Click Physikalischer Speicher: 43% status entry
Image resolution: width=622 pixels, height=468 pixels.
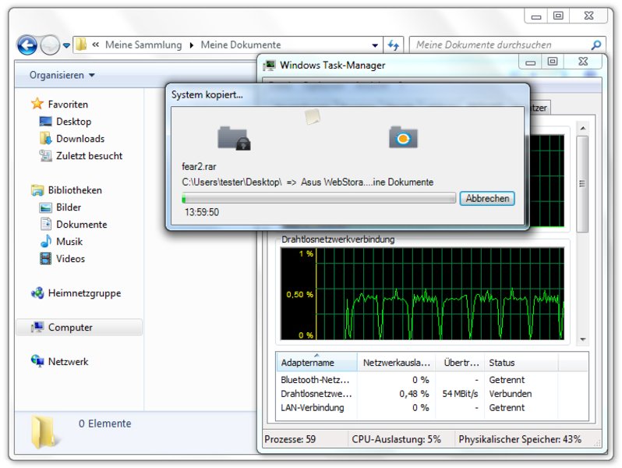point(520,439)
